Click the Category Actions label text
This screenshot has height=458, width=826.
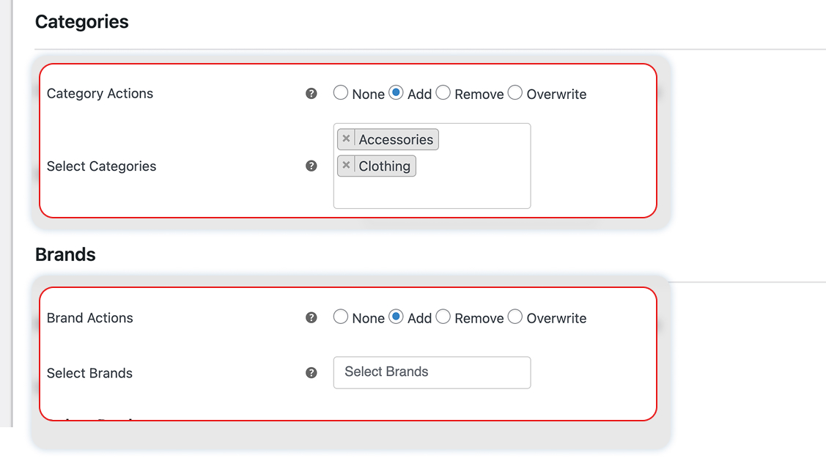[x=100, y=94]
